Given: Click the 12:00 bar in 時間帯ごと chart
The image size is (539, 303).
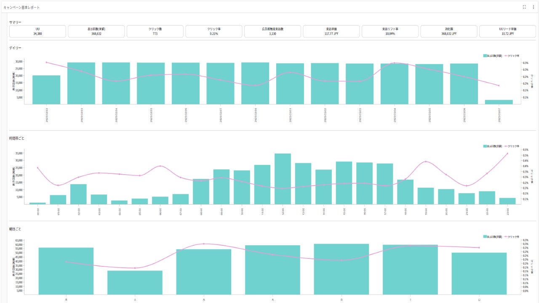Looking at the screenshot, I should pos(283,179).
